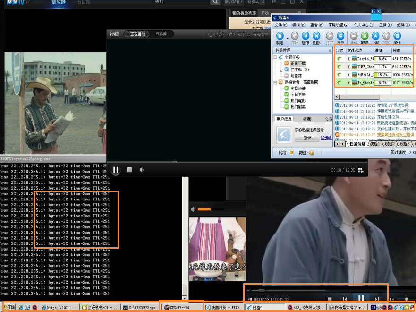Expand the Js_Ghost download row
Viewport: 416px width, 312px height.
pos(348,83)
